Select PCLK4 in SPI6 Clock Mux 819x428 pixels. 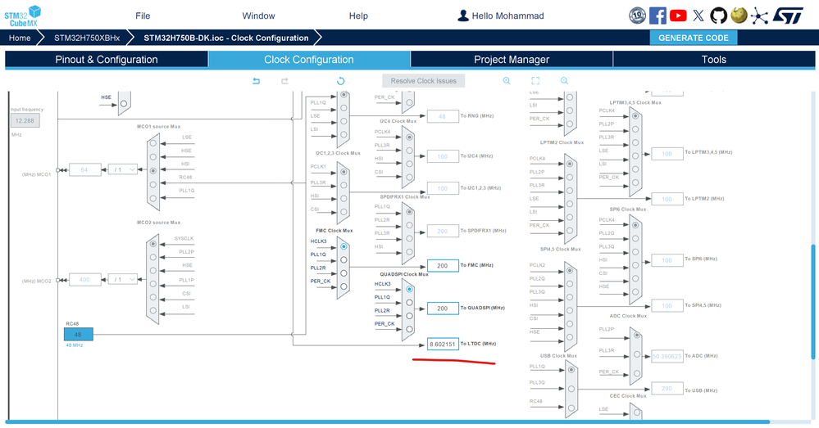(635, 225)
